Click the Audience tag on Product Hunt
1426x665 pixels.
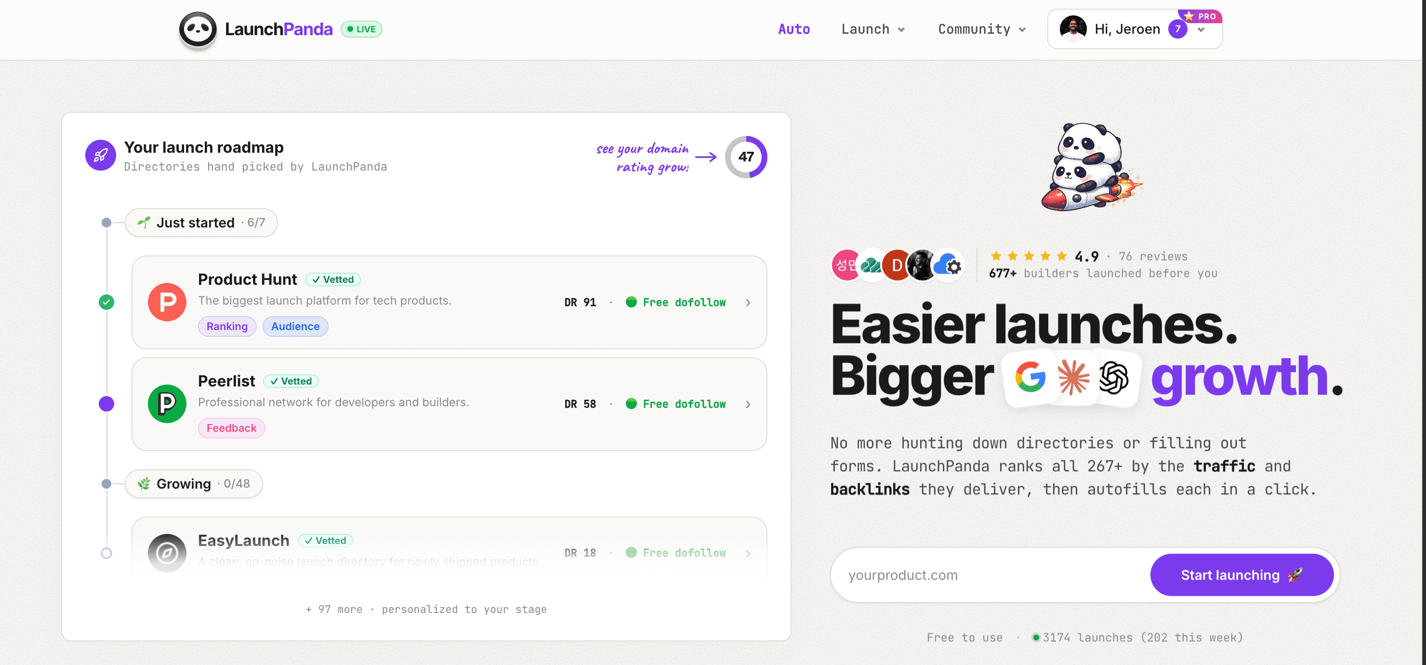tap(295, 326)
